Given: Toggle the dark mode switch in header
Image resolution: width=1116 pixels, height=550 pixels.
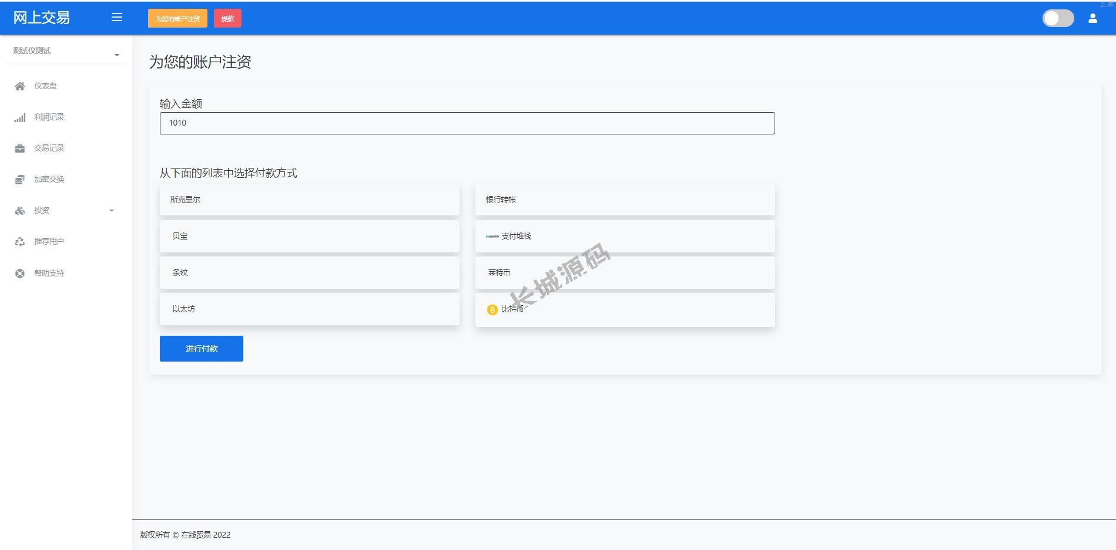Looking at the screenshot, I should pyautogui.click(x=1058, y=18).
